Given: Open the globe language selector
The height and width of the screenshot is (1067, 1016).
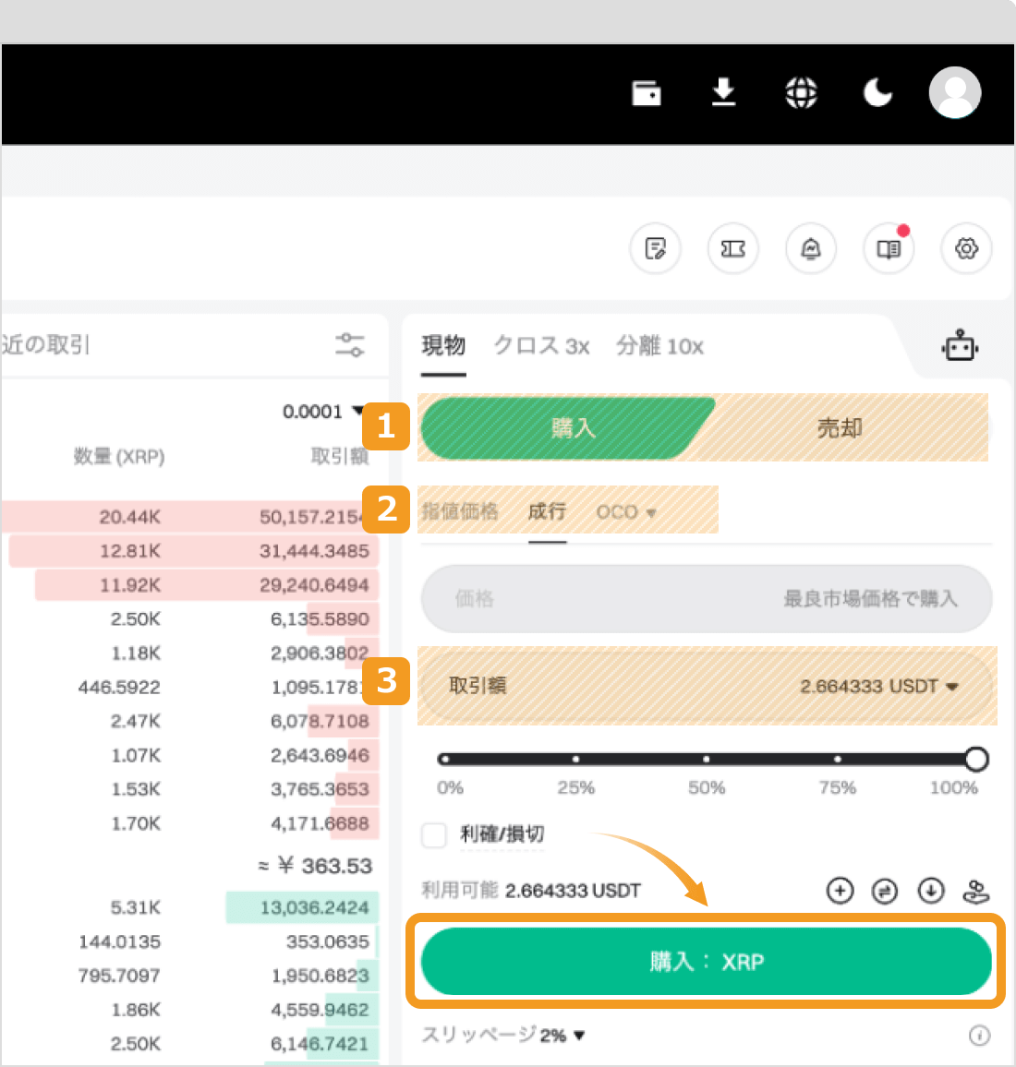Looking at the screenshot, I should click(x=801, y=92).
